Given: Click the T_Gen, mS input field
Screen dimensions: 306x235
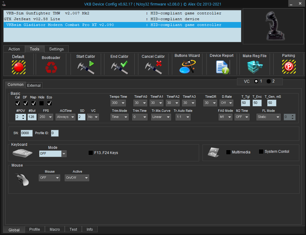Looking at the screenshot, I should [272, 103].
